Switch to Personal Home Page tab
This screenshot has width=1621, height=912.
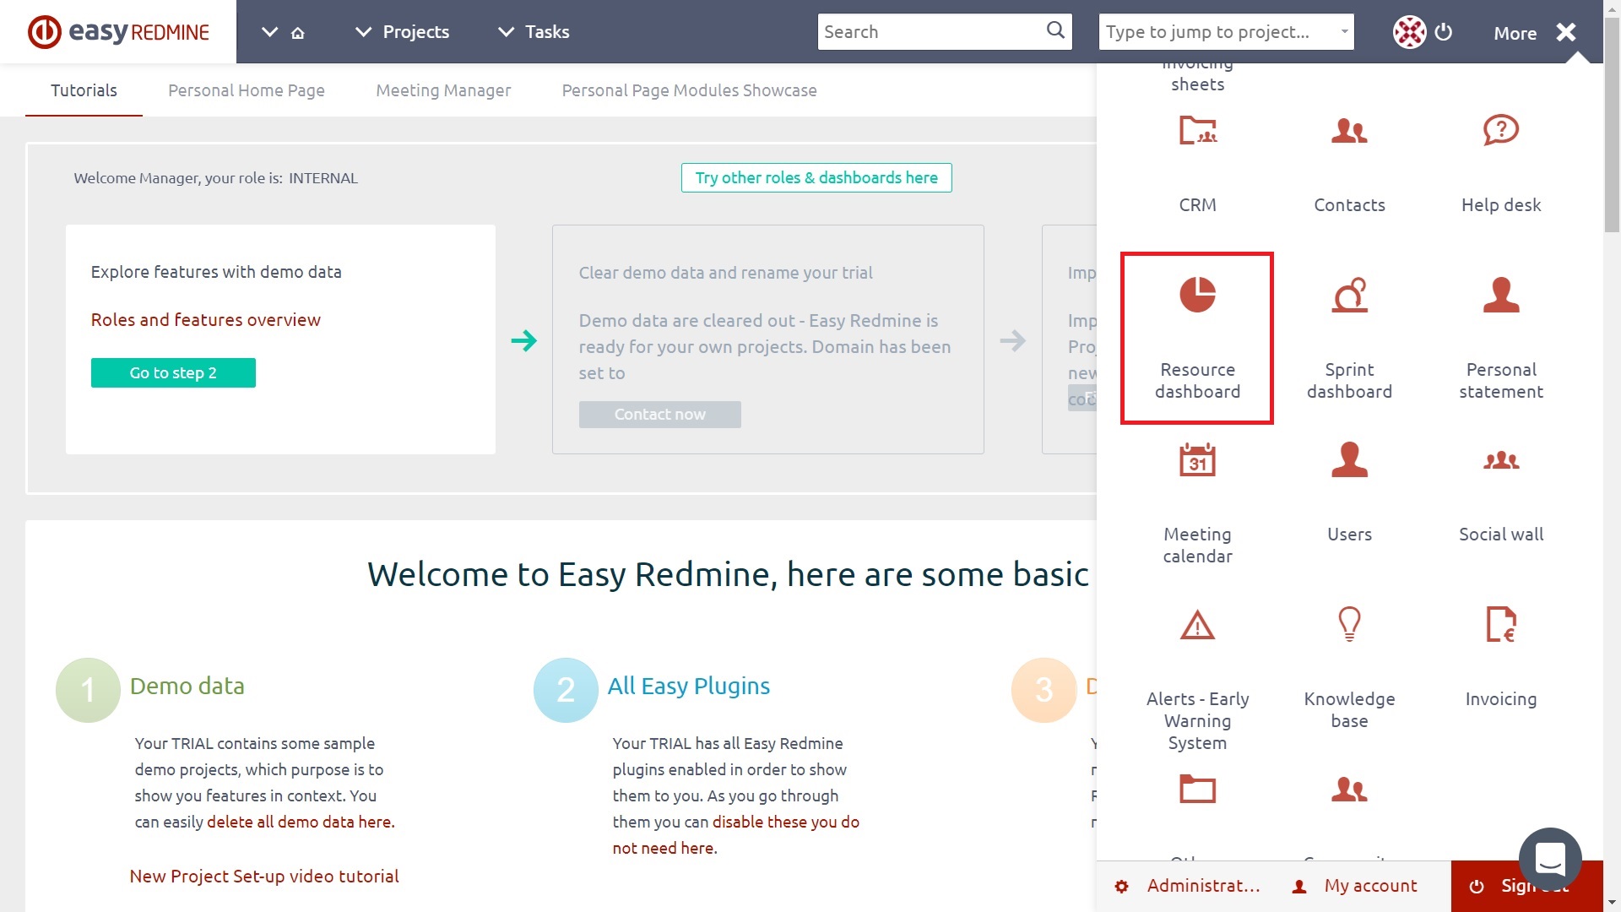[x=247, y=90]
